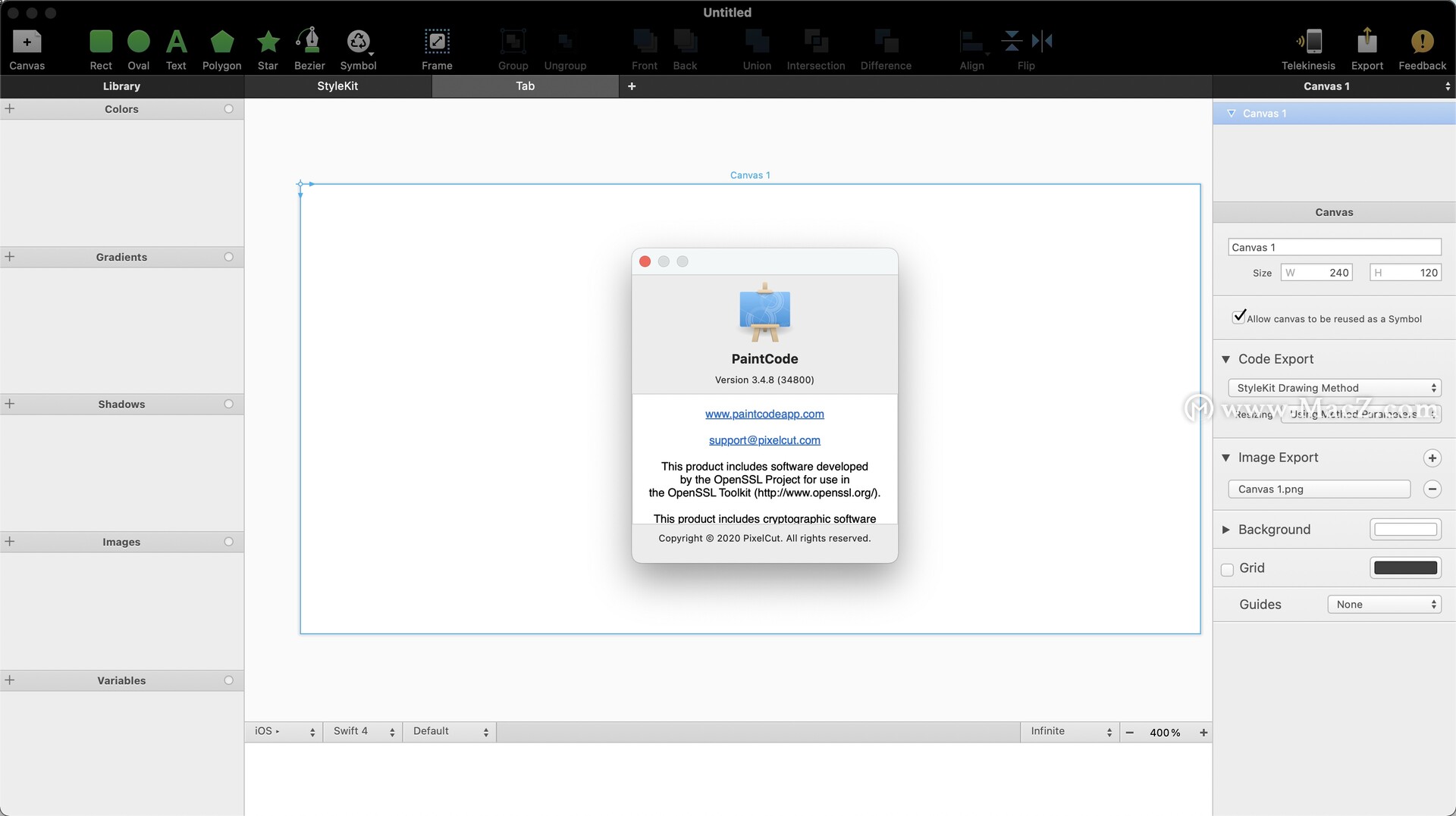Send selection to Back
The image size is (1456, 816).
(x=685, y=49)
